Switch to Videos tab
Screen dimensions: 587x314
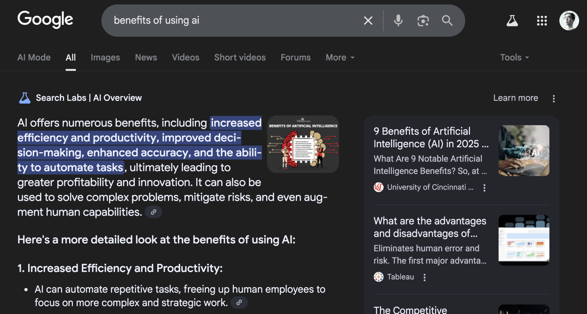(x=185, y=57)
